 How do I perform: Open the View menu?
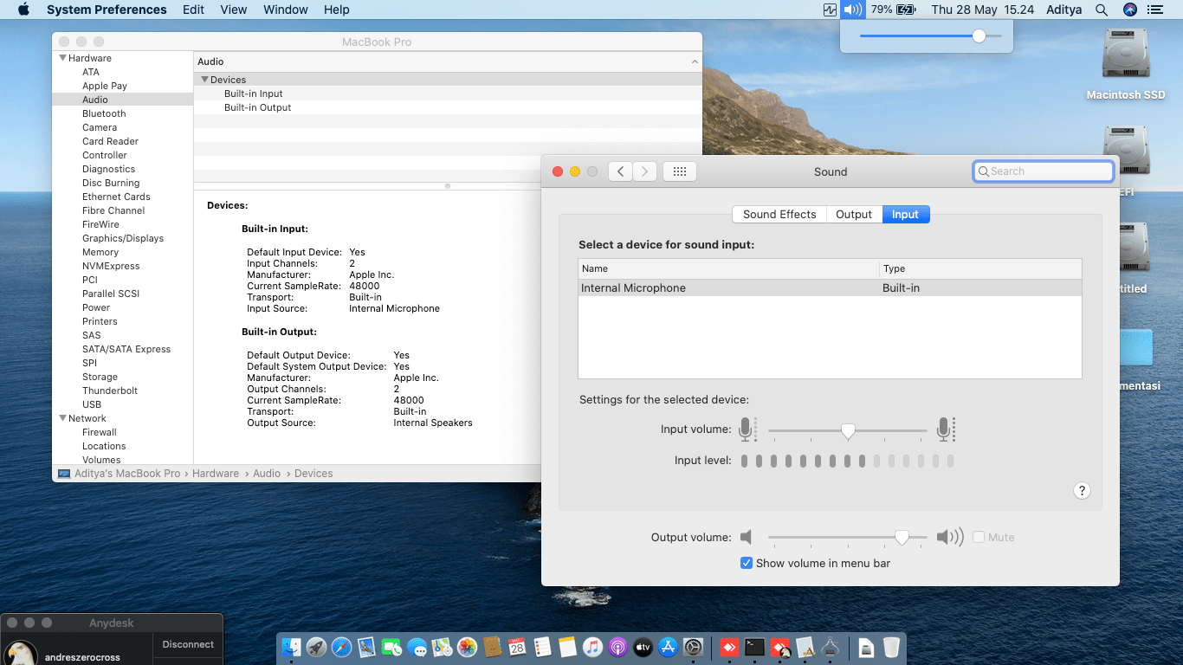(x=234, y=10)
